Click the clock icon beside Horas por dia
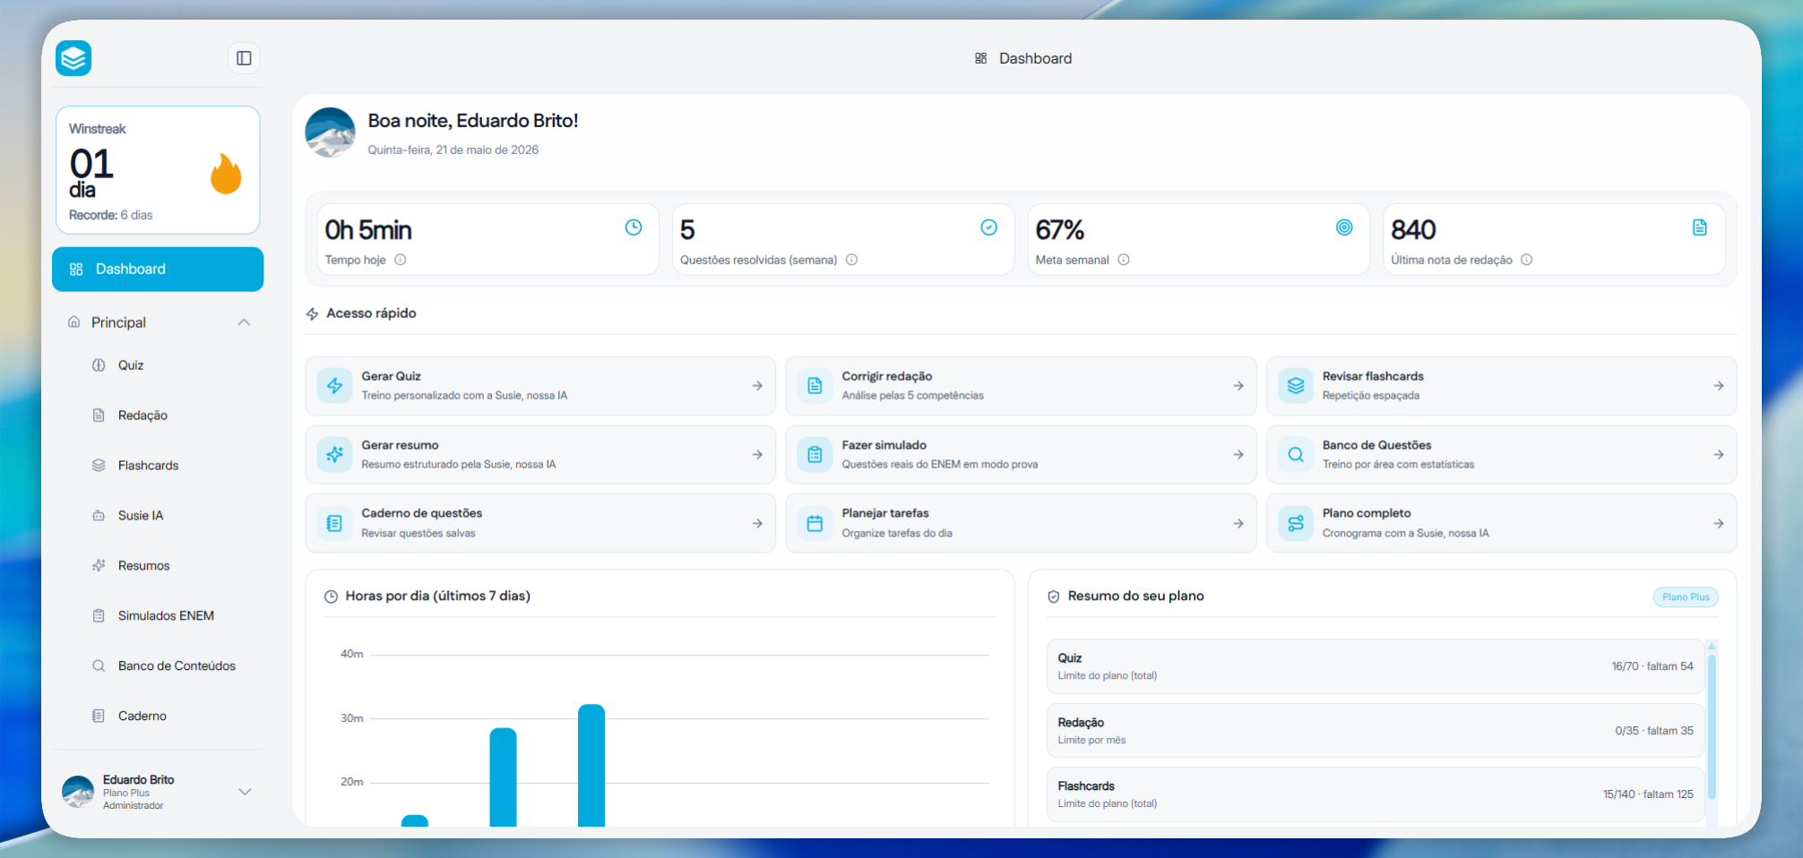This screenshot has height=858, width=1803. tap(331, 596)
